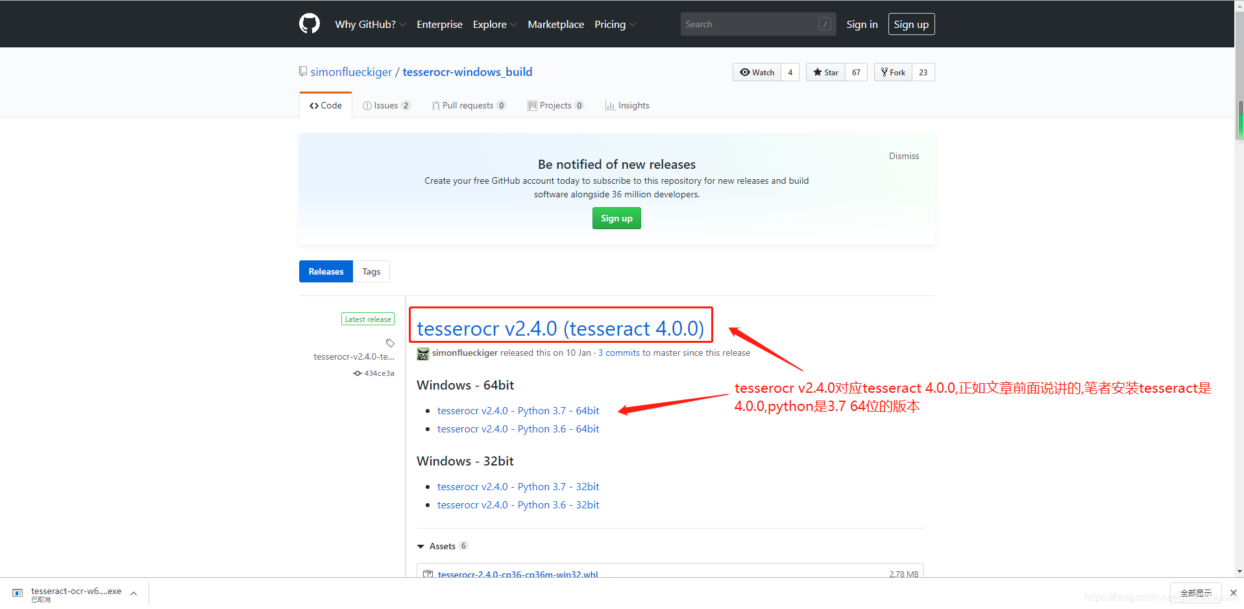View forks count 23

pyautogui.click(x=923, y=72)
